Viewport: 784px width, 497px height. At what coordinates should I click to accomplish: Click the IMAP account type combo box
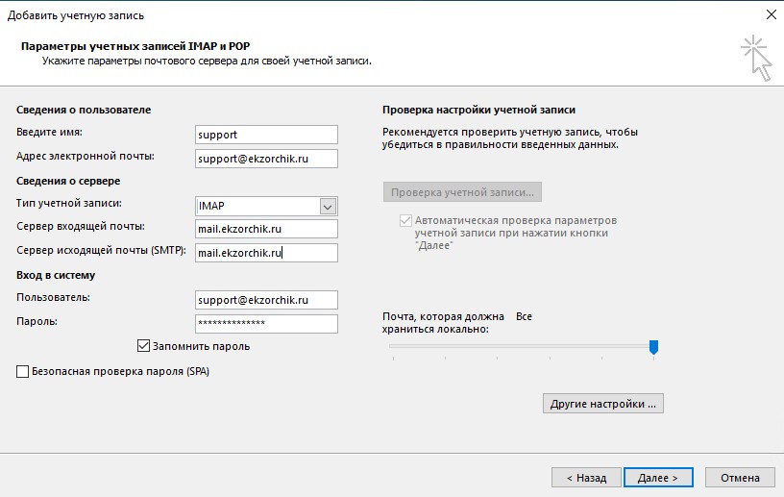click(256, 207)
